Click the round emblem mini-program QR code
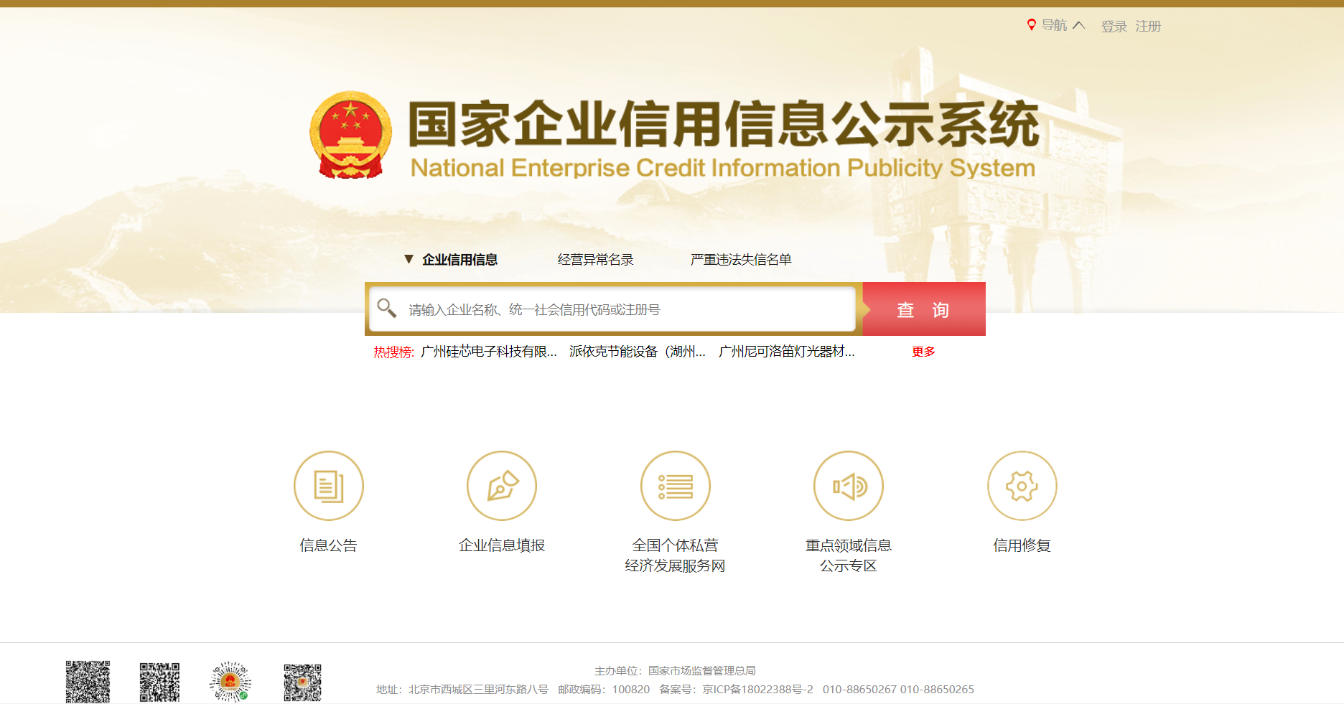This screenshot has height=704, width=1344. click(x=230, y=682)
